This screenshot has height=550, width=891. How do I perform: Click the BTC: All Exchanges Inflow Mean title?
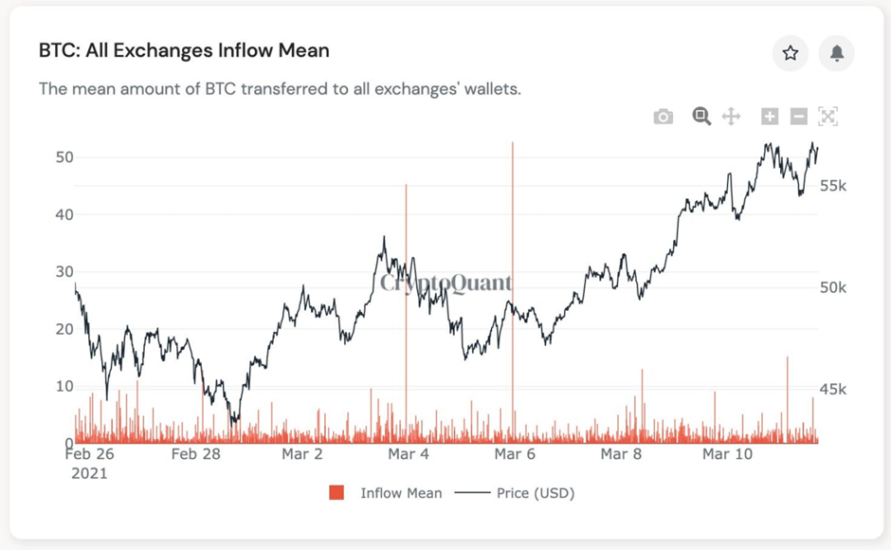click(x=184, y=50)
